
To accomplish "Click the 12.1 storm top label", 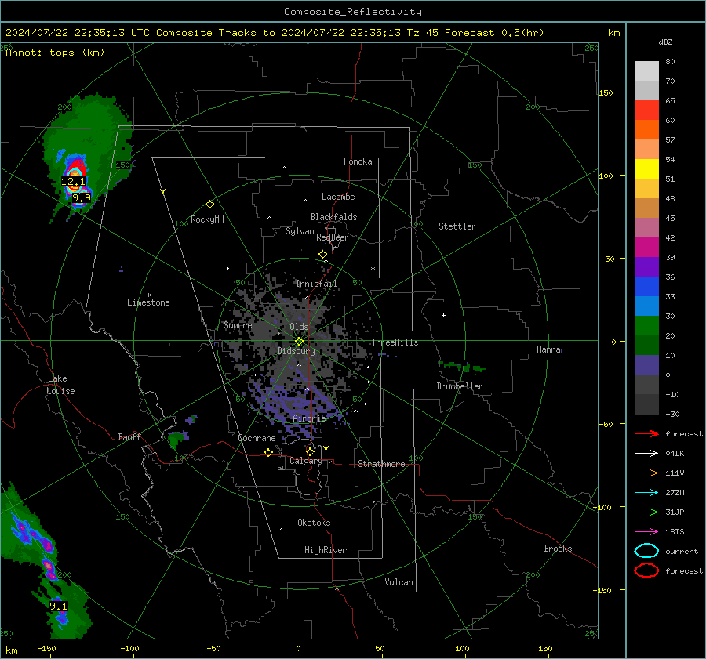I will coord(74,182).
